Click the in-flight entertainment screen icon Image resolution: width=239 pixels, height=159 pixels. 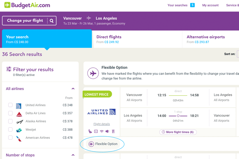(96, 131)
